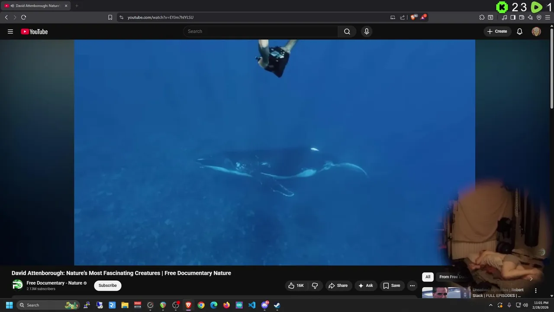554x312 pixels.
Task: Open a new browser tab
Action: 77,6
